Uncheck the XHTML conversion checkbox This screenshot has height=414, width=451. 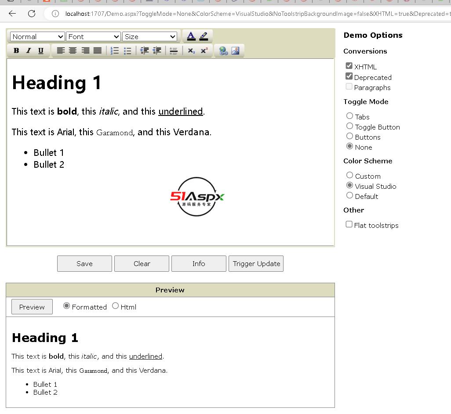point(349,66)
